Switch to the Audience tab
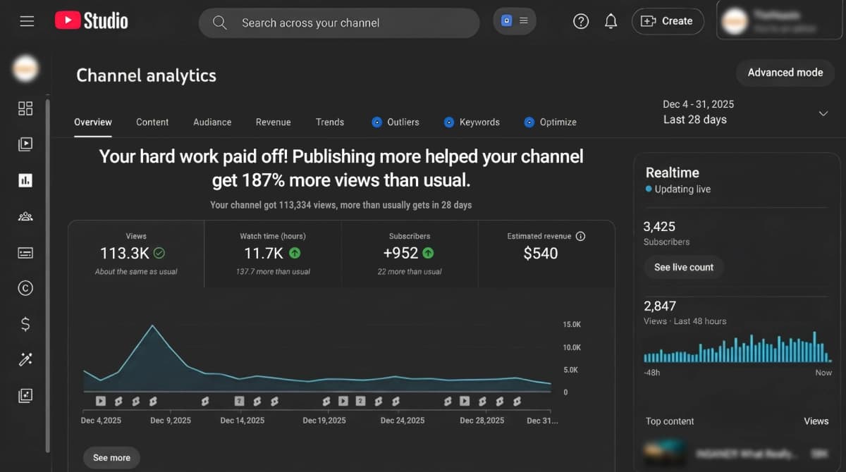Image resolution: width=846 pixels, height=472 pixels. [212, 122]
